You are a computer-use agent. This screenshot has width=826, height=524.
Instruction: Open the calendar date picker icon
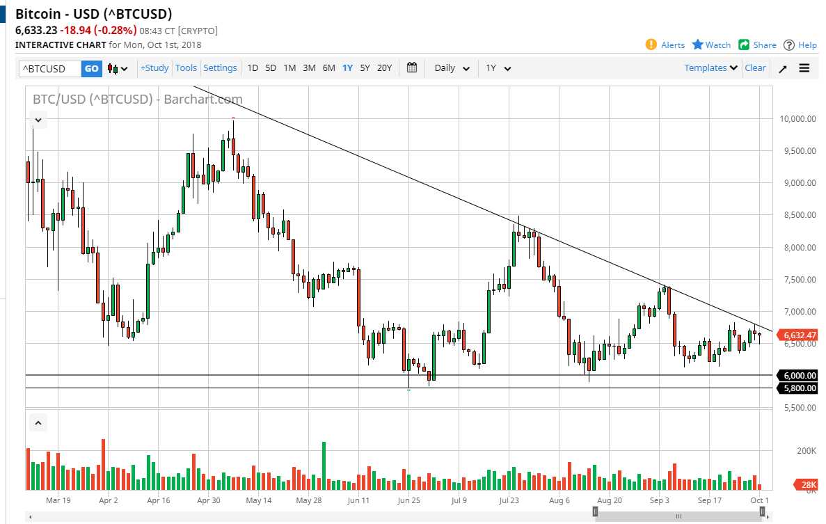coord(411,68)
